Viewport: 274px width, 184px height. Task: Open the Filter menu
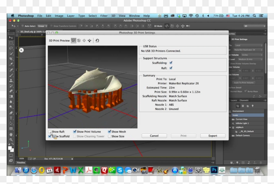[104, 16]
